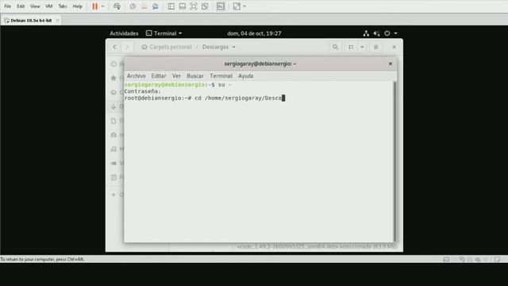Viewport: 508px width, 286px height.
Task: Open VMware Help menu
Action: click(78, 6)
